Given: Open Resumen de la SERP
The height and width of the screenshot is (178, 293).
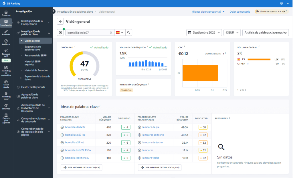Looking at the screenshot, I should 35,56.
